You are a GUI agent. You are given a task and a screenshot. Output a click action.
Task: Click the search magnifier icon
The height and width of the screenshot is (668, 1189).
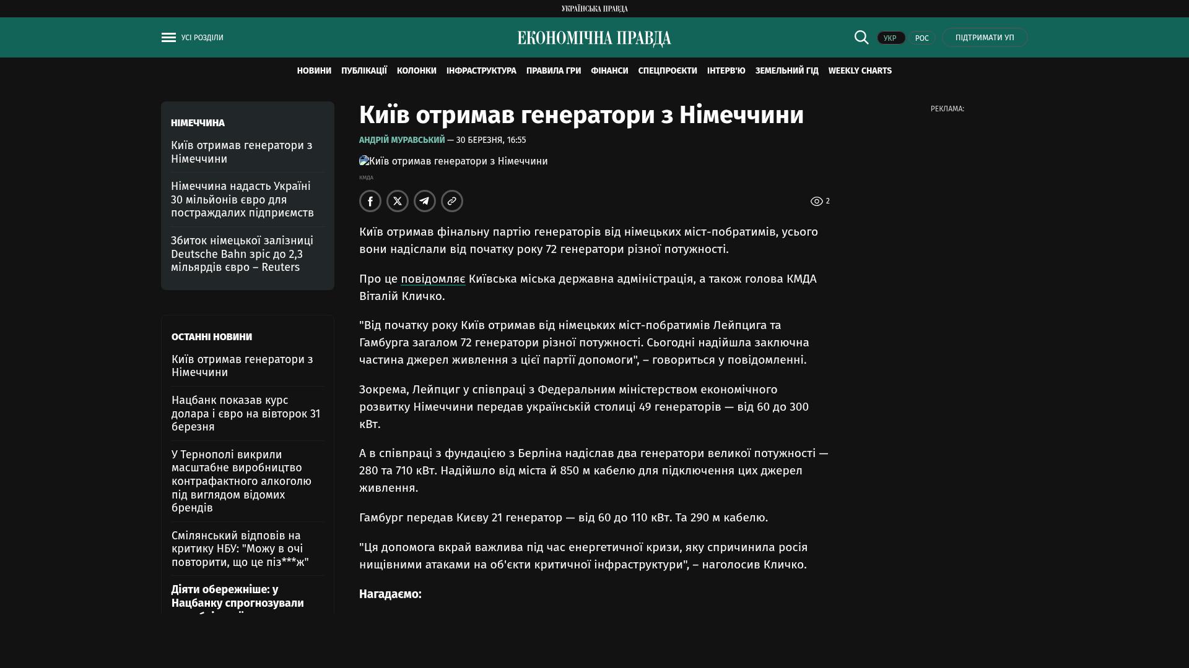pyautogui.click(x=861, y=37)
